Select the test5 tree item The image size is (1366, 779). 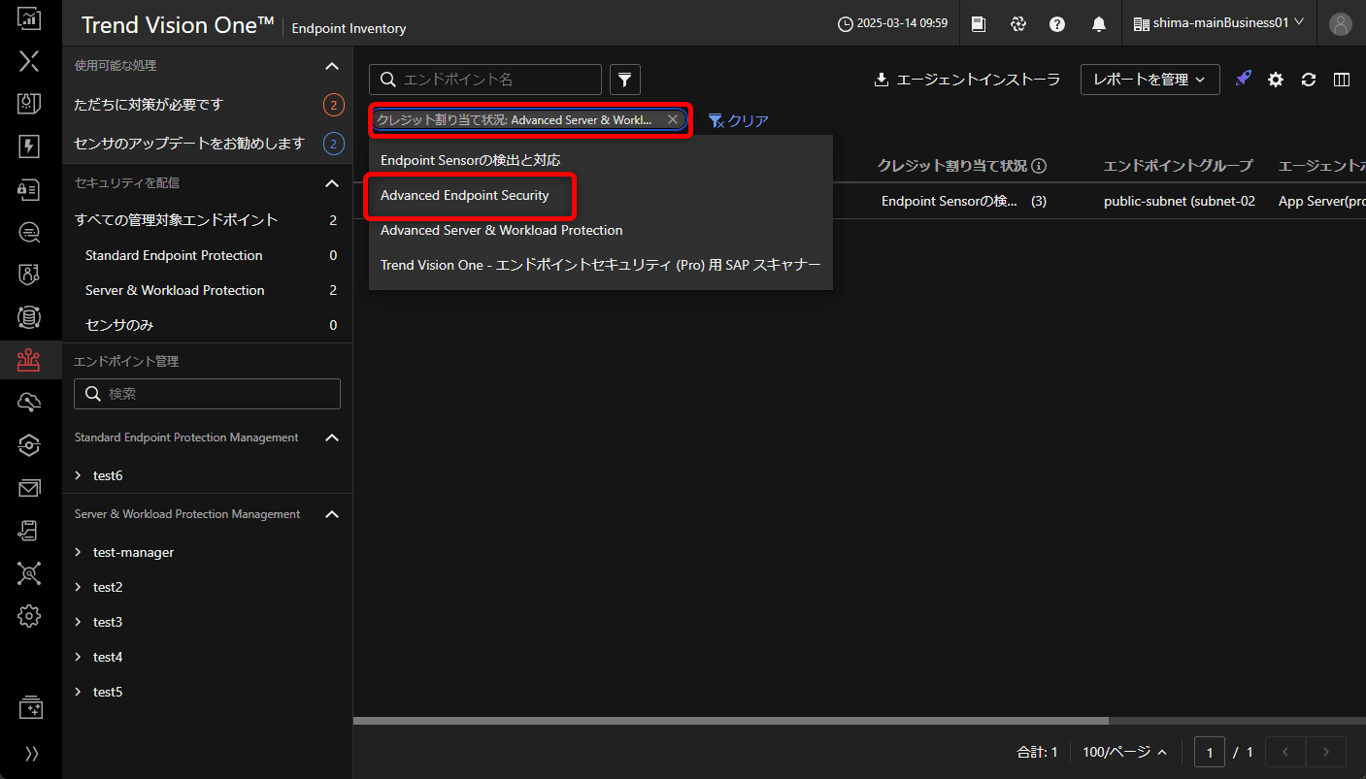108,692
